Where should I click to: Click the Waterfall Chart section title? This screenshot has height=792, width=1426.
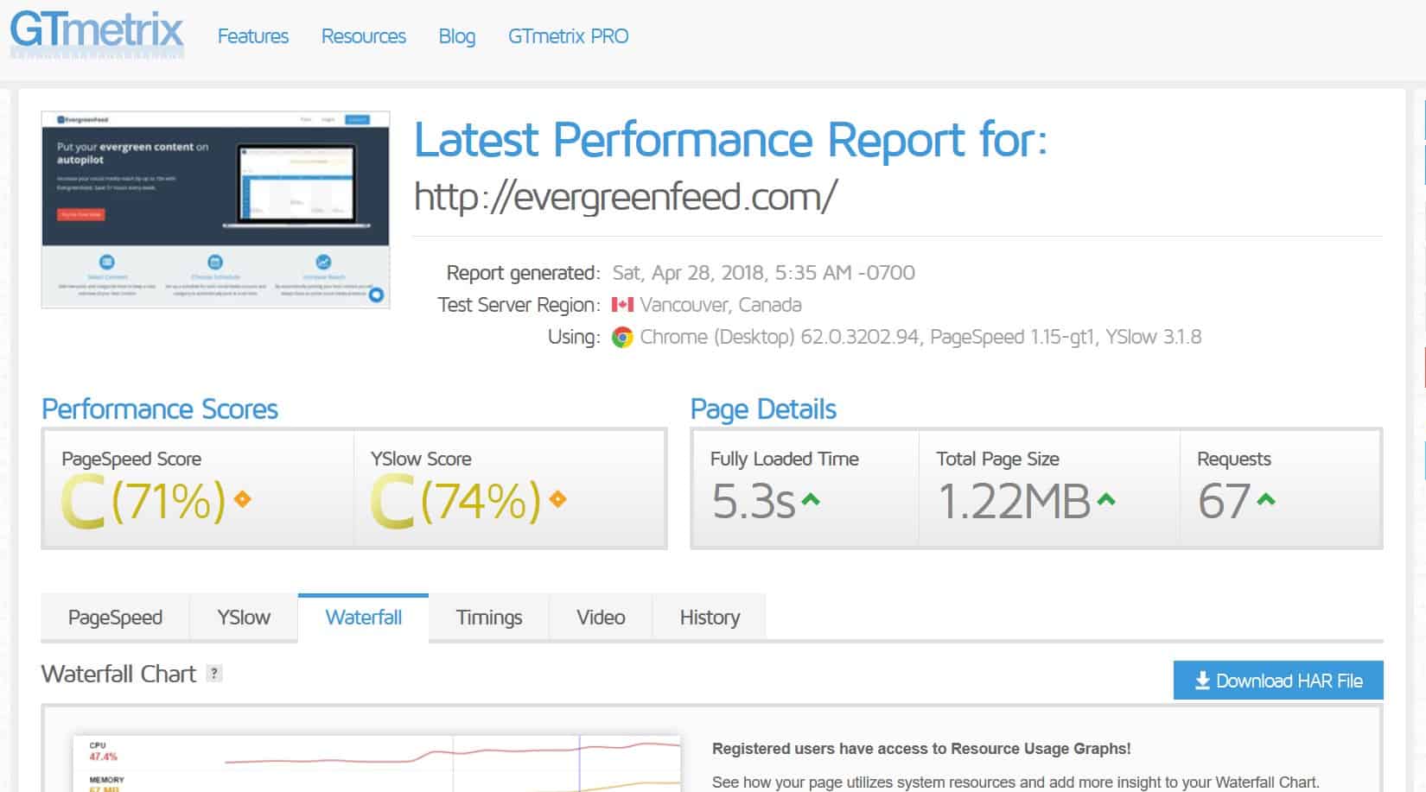118,674
